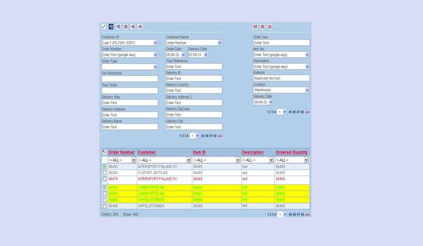The width and height of the screenshot is (423, 246).
Task: Sort by the Customer column header
Action: click(x=147, y=152)
